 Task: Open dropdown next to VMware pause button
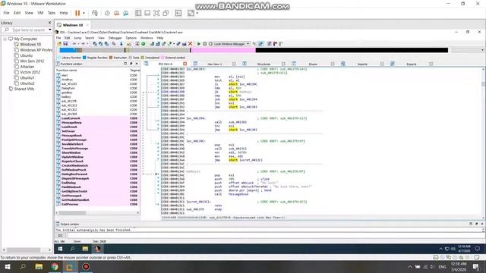coord(84,13)
